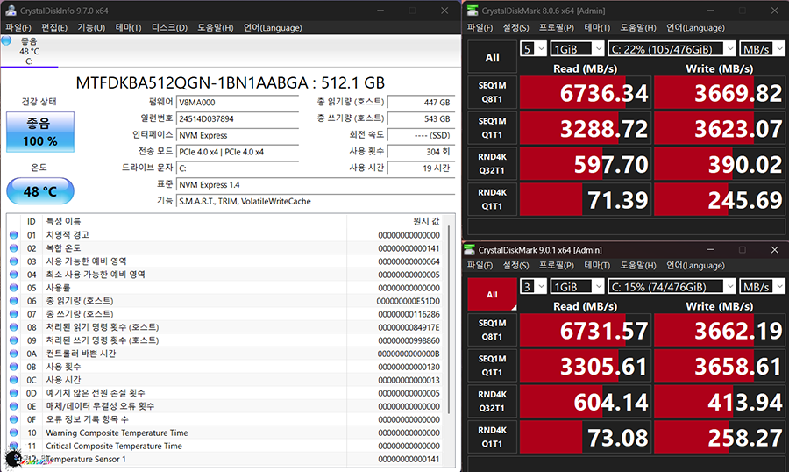The width and height of the screenshot is (789, 472).
Task: Open 디스크(D) menu in CrystalDiskInfo
Action: (x=169, y=28)
